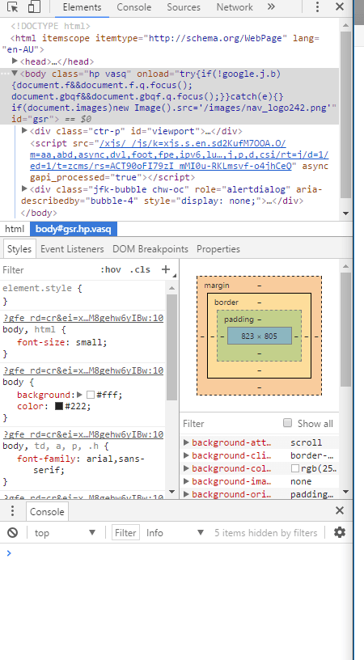Expand the background-origin computed property
This screenshot has height=660, width=364.
click(186, 494)
